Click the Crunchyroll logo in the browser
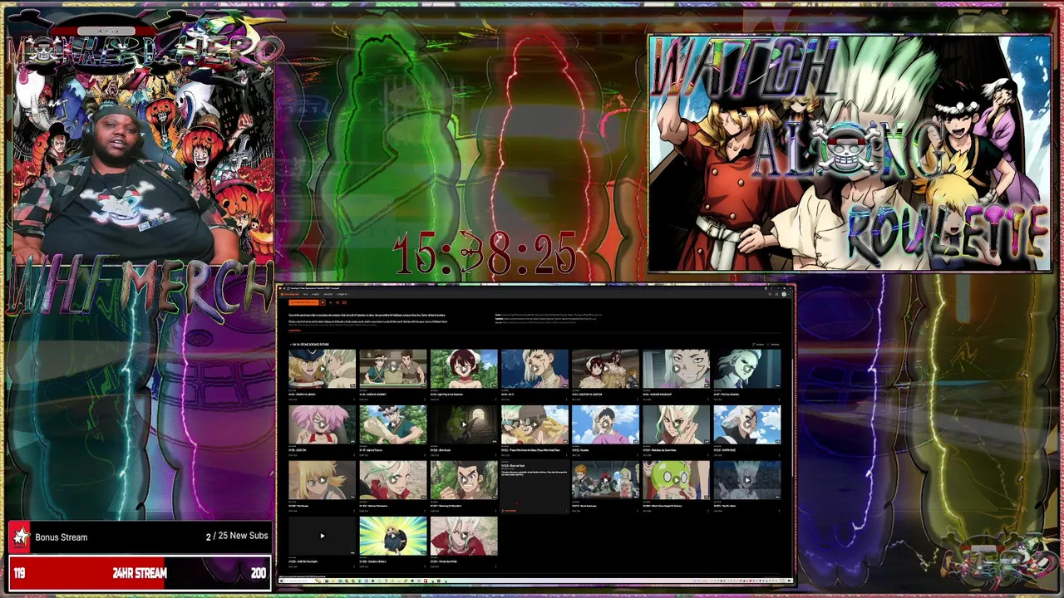The image size is (1064, 598). tap(290, 294)
